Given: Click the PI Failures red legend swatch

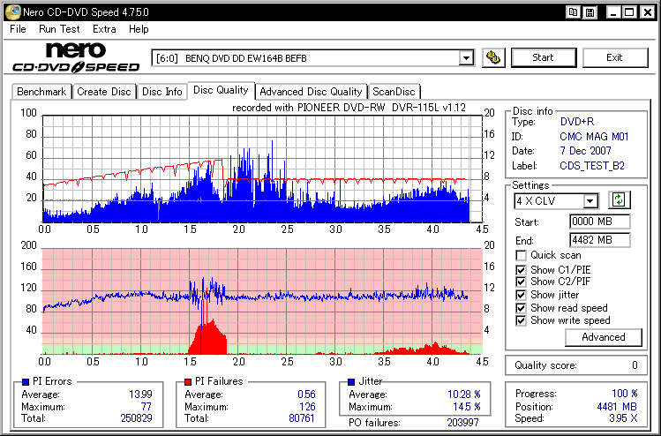Looking at the screenshot, I should point(188,382).
